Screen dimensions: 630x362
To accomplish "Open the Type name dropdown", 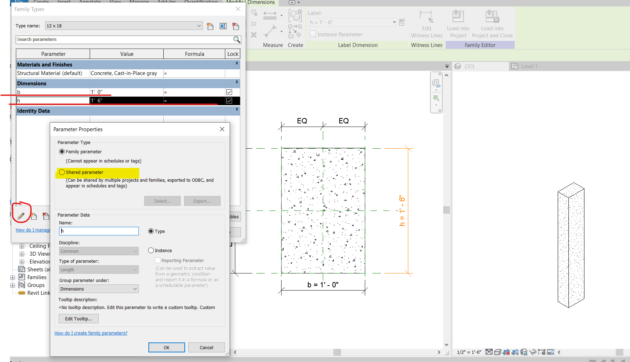I will pos(199,26).
